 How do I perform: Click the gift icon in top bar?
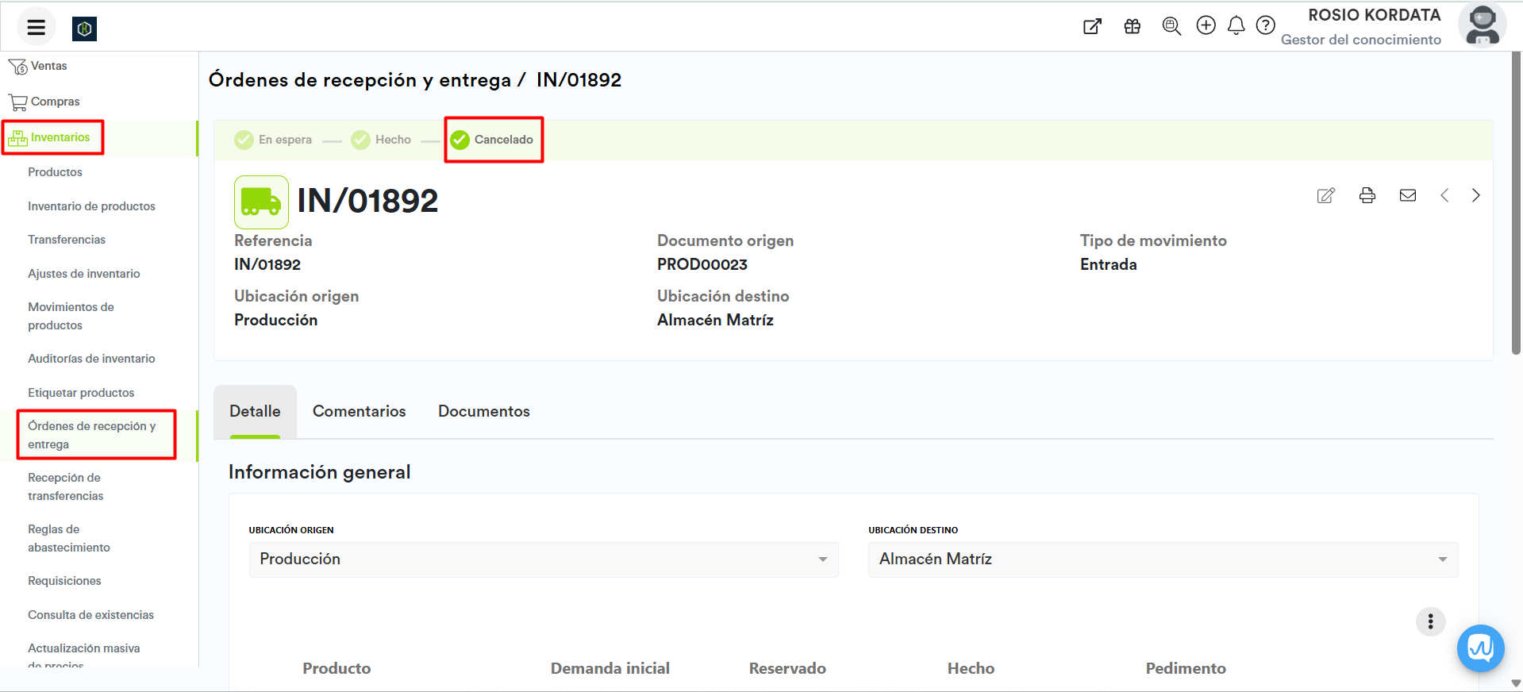coord(1132,26)
